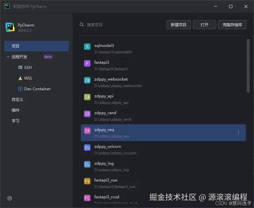
Task: Open the zdppy_rand project name
Action: click(x=105, y=113)
